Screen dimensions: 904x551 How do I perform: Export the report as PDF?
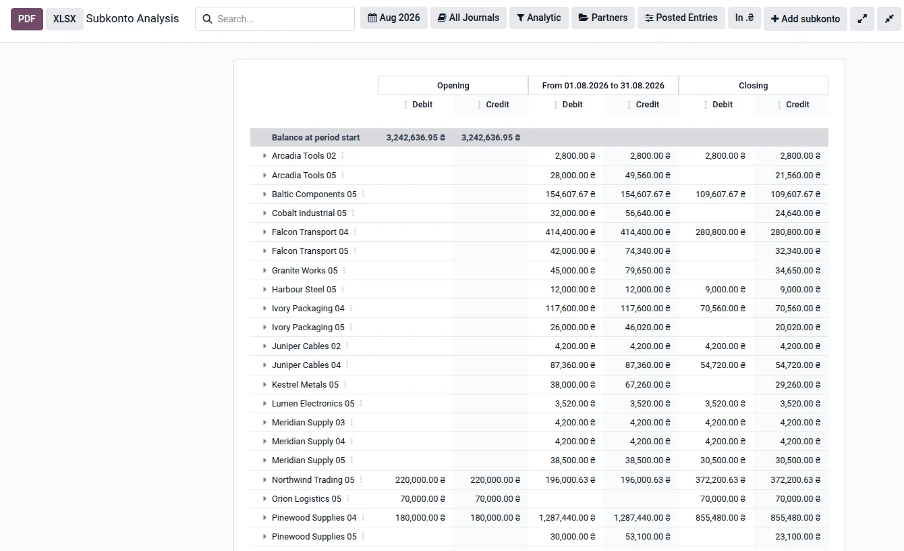click(27, 19)
